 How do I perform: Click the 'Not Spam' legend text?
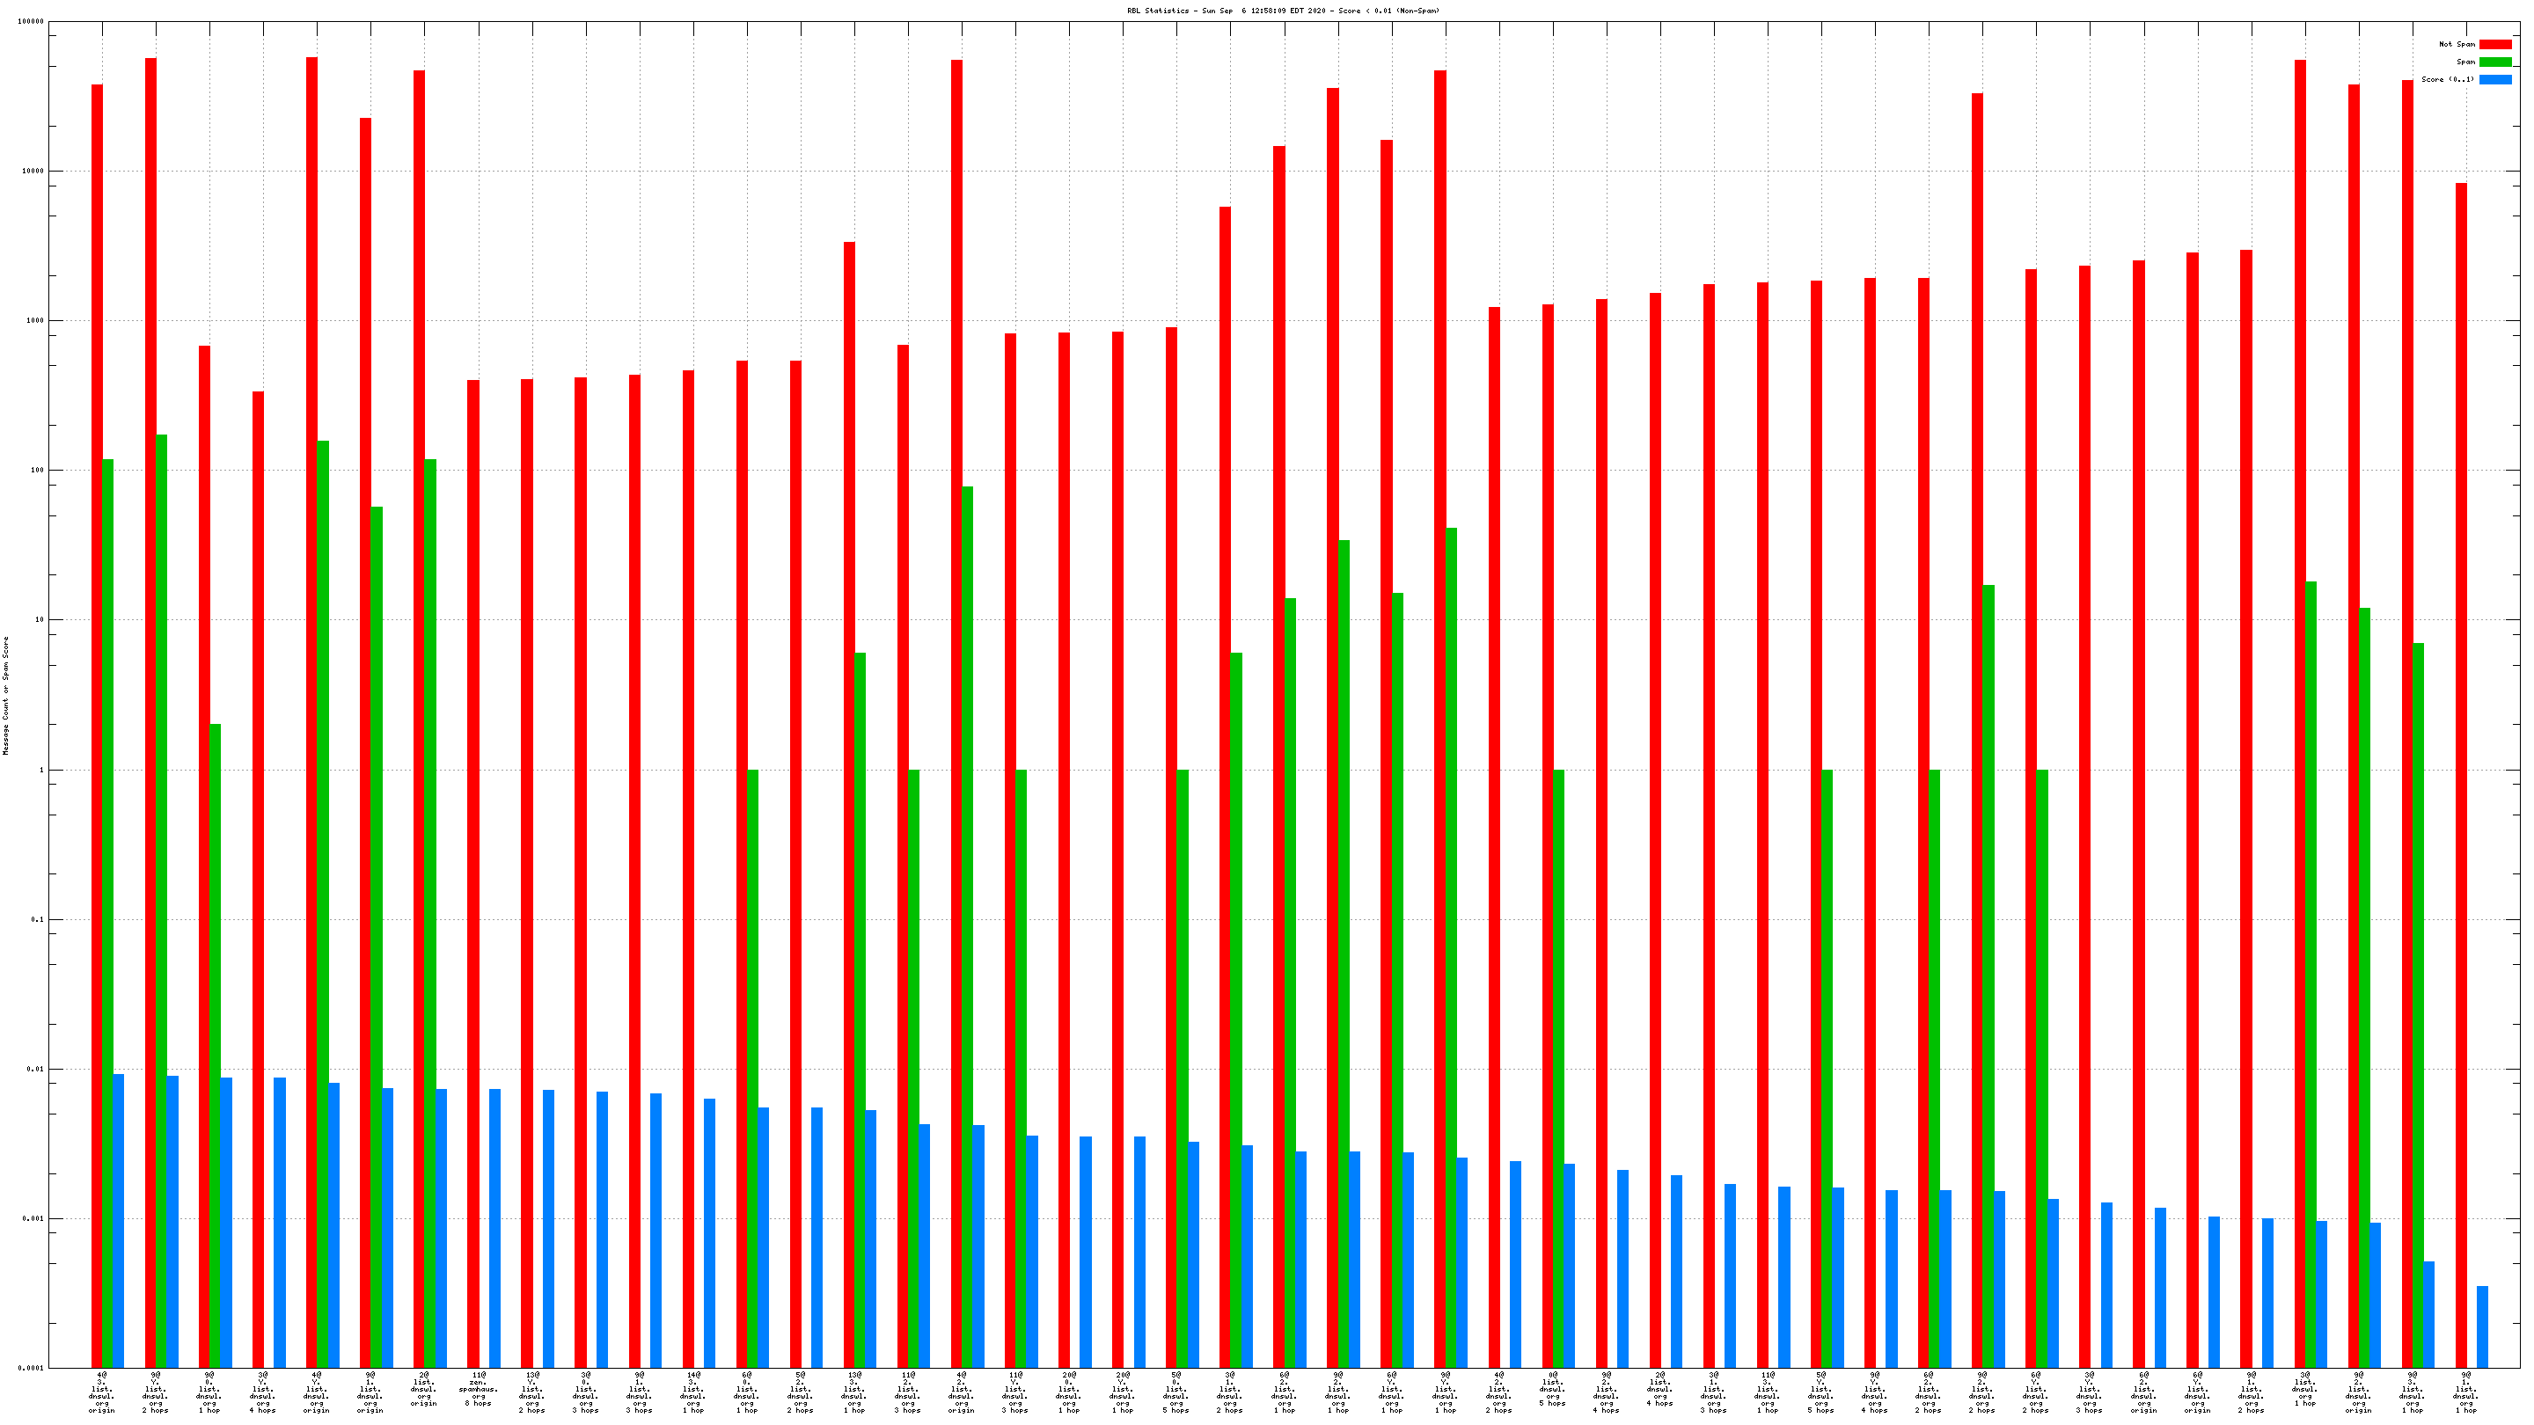(2457, 44)
